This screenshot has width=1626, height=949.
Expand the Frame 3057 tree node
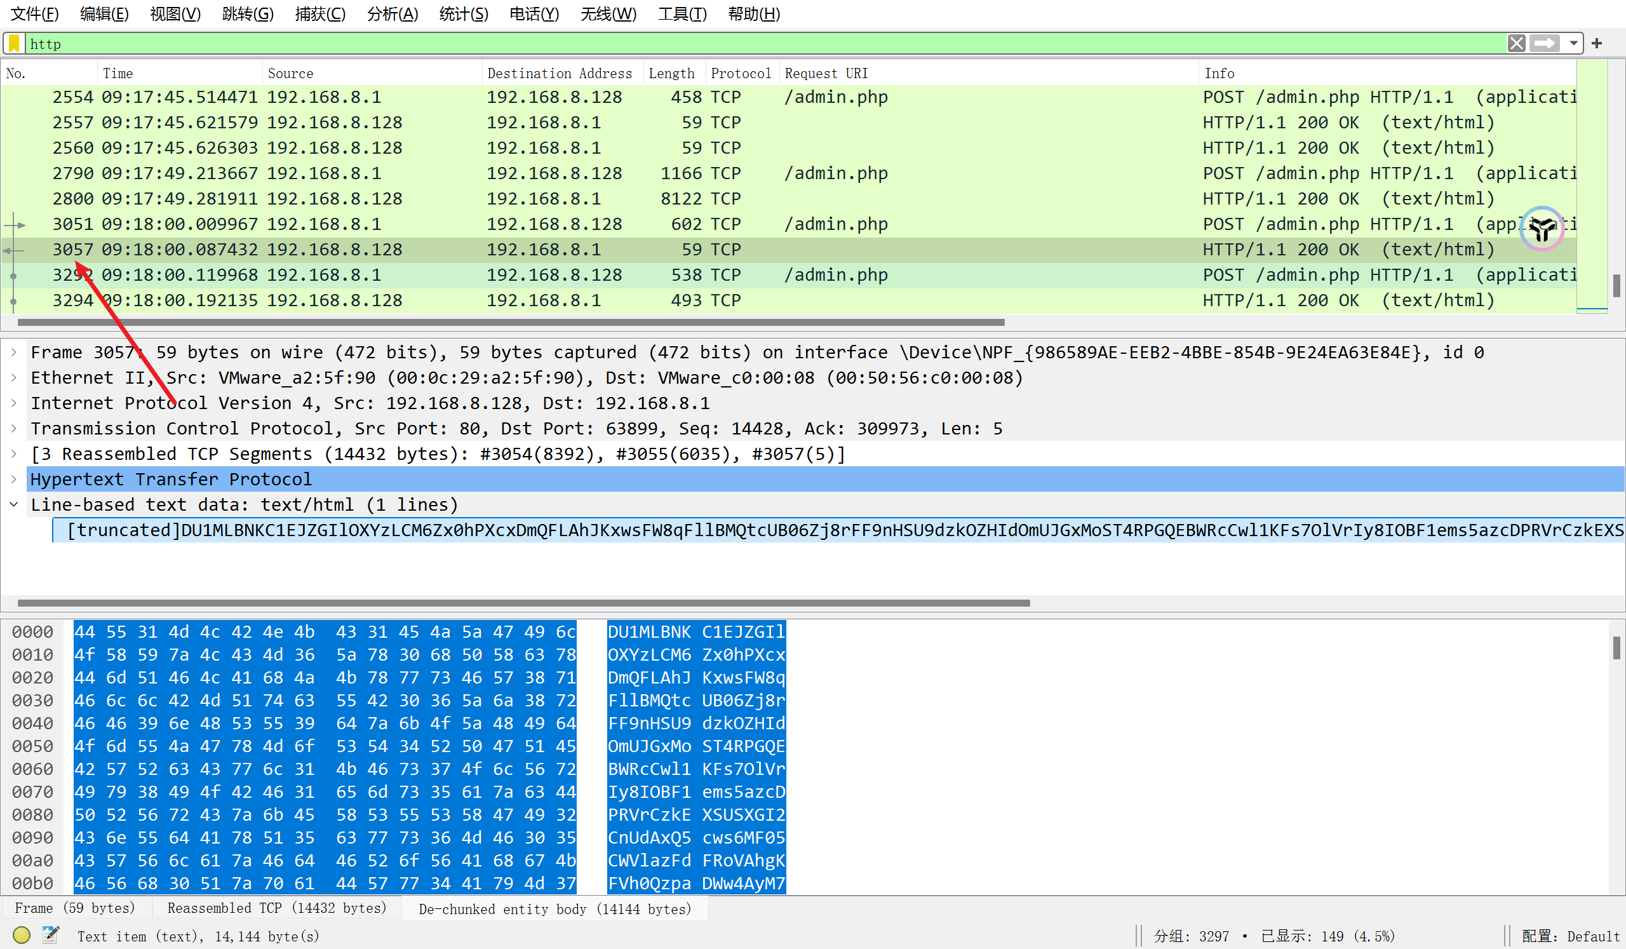[x=13, y=353]
